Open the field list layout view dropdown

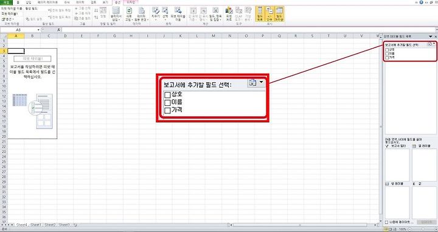(431, 44)
